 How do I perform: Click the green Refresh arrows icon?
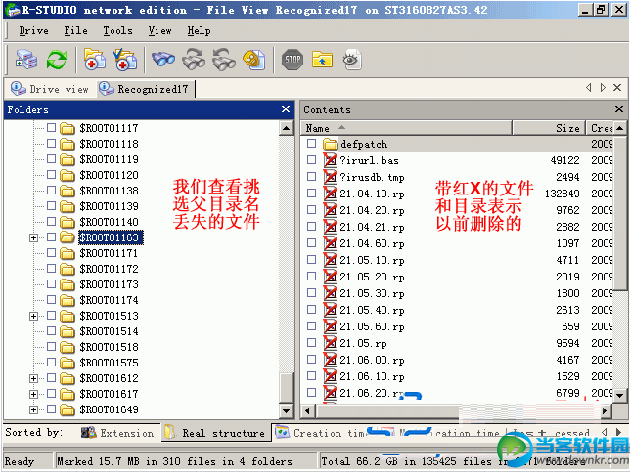(x=57, y=60)
